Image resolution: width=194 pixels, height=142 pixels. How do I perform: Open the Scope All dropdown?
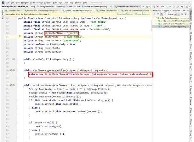click(177, 15)
